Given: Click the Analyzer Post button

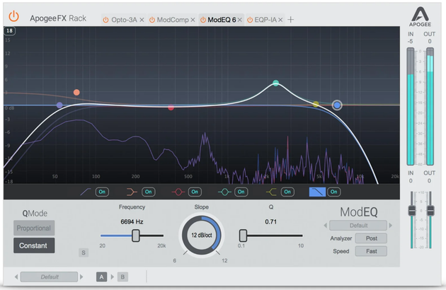Looking at the screenshot, I should [x=371, y=238].
